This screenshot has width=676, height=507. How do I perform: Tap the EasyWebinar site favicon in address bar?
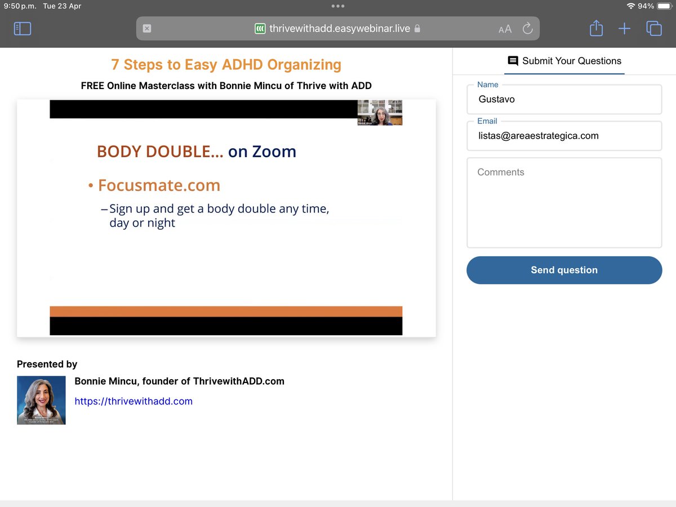(x=260, y=28)
